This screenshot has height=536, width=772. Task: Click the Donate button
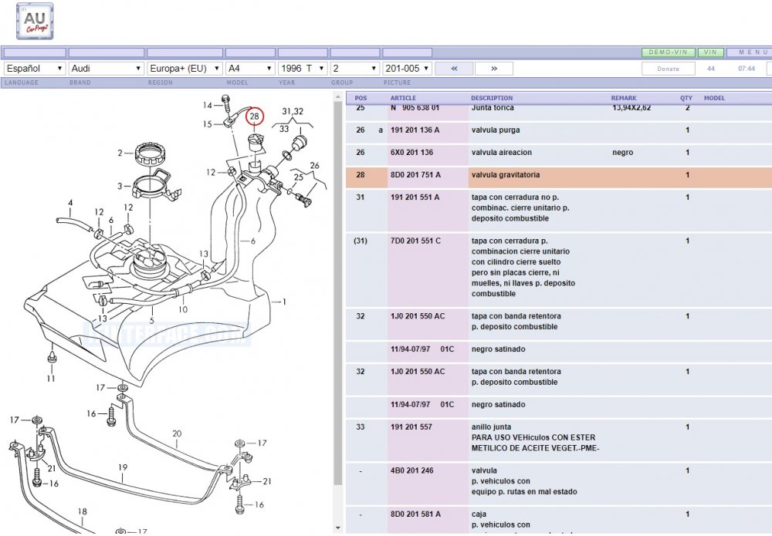click(x=668, y=69)
